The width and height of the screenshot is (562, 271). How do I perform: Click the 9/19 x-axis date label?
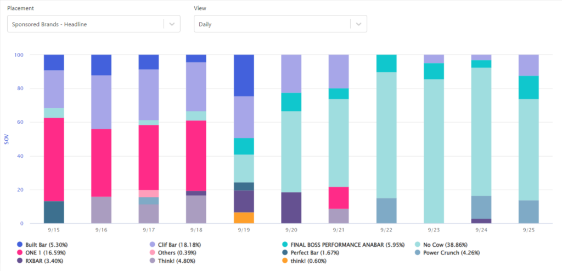tap(244, 230)
